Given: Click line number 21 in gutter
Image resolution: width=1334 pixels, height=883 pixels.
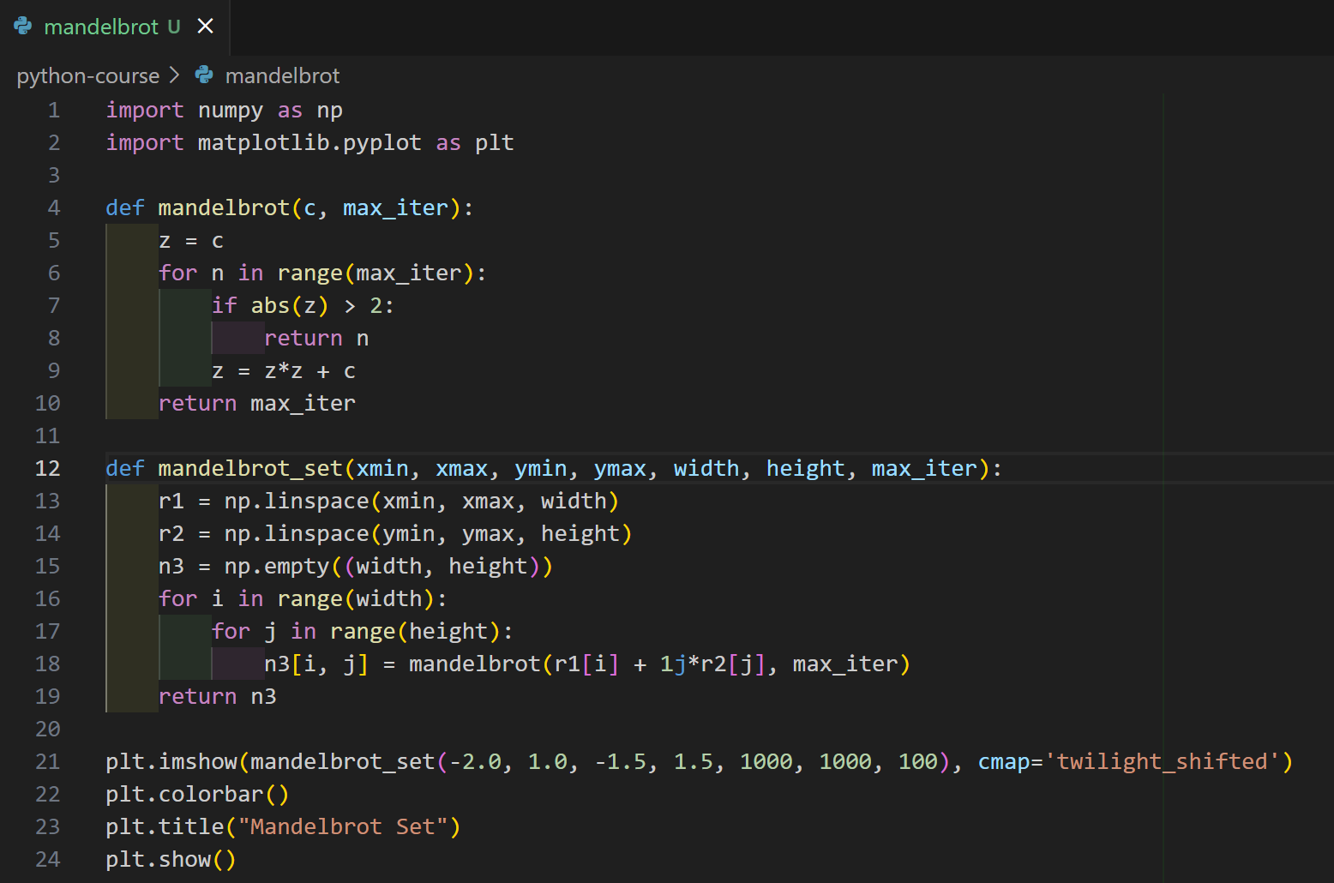Looking at the screenshot, I should [48, 761].
